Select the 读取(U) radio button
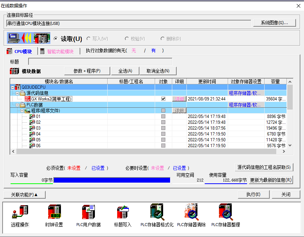304x237 pixels. pos(56,39)
